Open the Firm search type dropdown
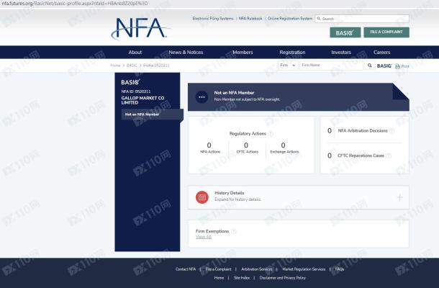The image size is (439, 288). point(287,66)
